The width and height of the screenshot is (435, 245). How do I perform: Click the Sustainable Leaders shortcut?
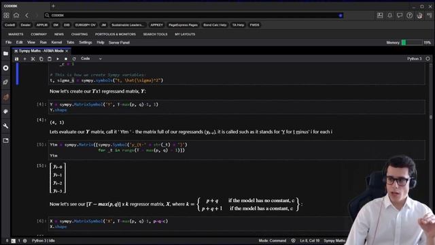(128, 25)
